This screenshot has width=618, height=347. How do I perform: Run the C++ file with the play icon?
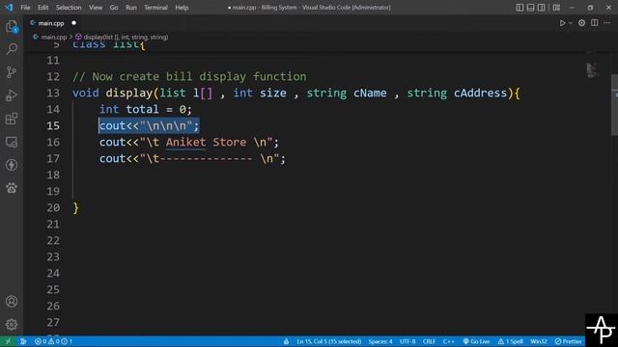tap(562, 23)
